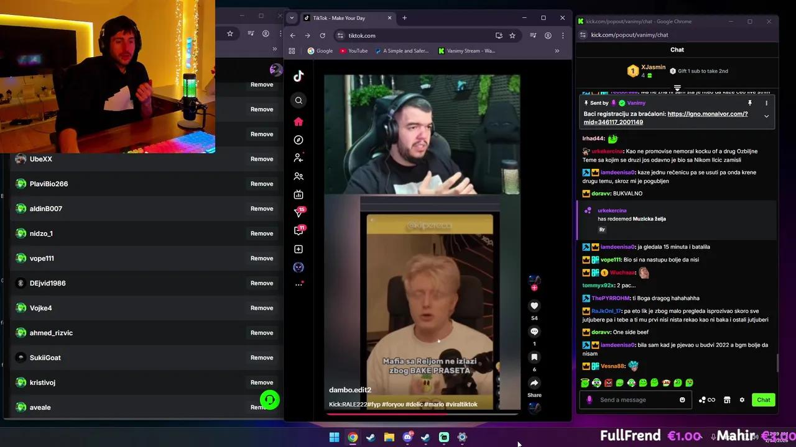Click the install app icon in TikTok address bar

(499, 35)
